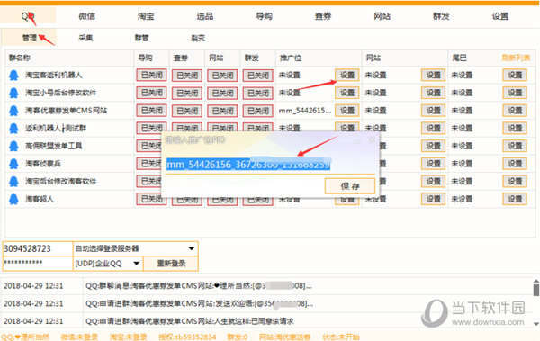Open the 群发 main tab
The image size is (540, 341).
point(441,16)
